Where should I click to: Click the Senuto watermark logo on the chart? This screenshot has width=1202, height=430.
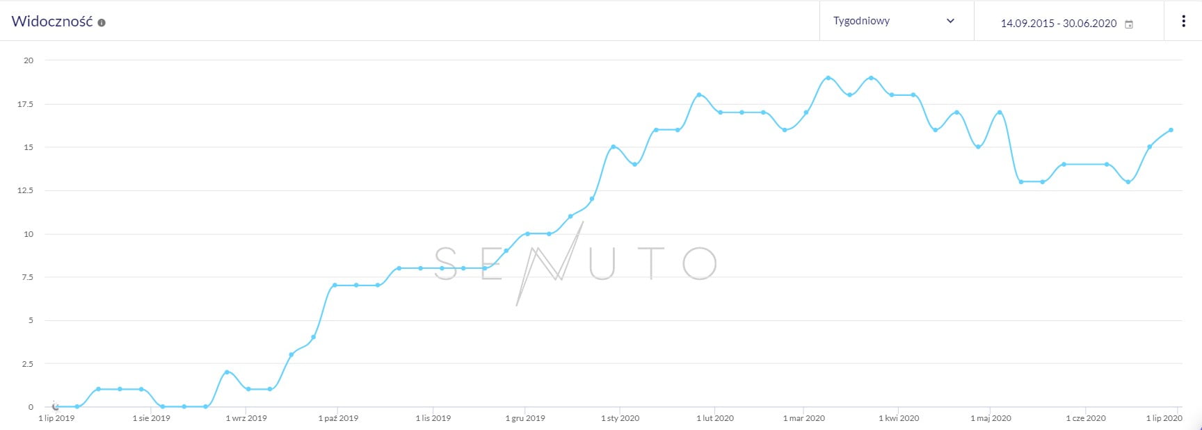(576, 264)
